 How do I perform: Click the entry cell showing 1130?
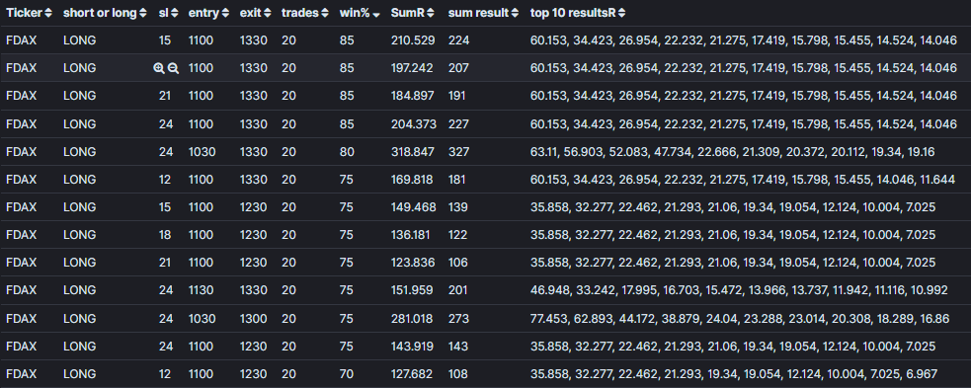(201, 290)
